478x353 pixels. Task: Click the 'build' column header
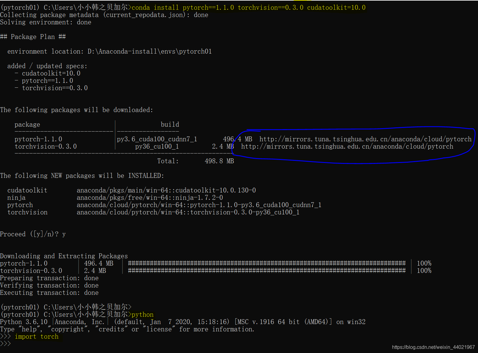pos(170,124)
